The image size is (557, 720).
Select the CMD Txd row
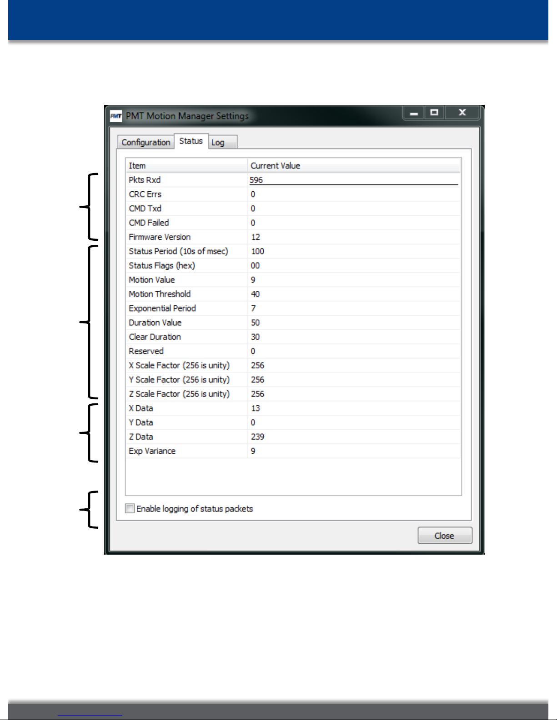click(x=293, y=209)
